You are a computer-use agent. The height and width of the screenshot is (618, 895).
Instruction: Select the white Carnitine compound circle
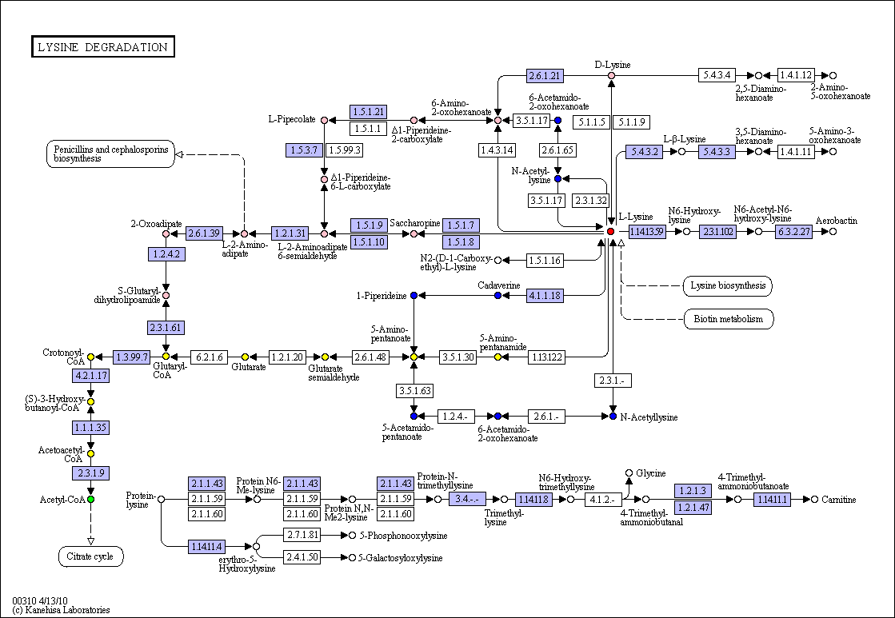(814, 500)
